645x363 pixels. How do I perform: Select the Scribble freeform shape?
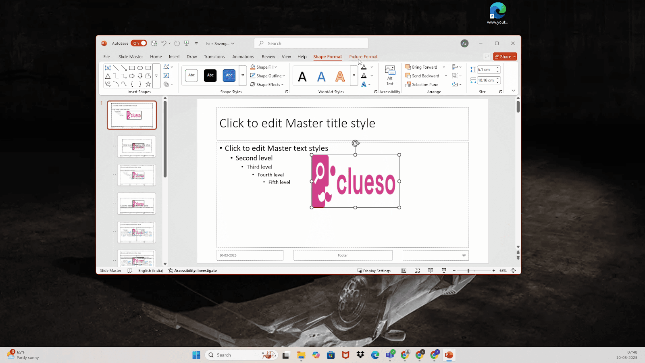108,84
